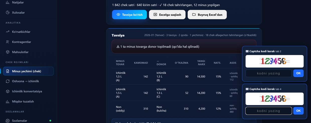Click OK in the tab 4 captcha
311x123 pixels.
pyautogui.click(x=298, y=111)
